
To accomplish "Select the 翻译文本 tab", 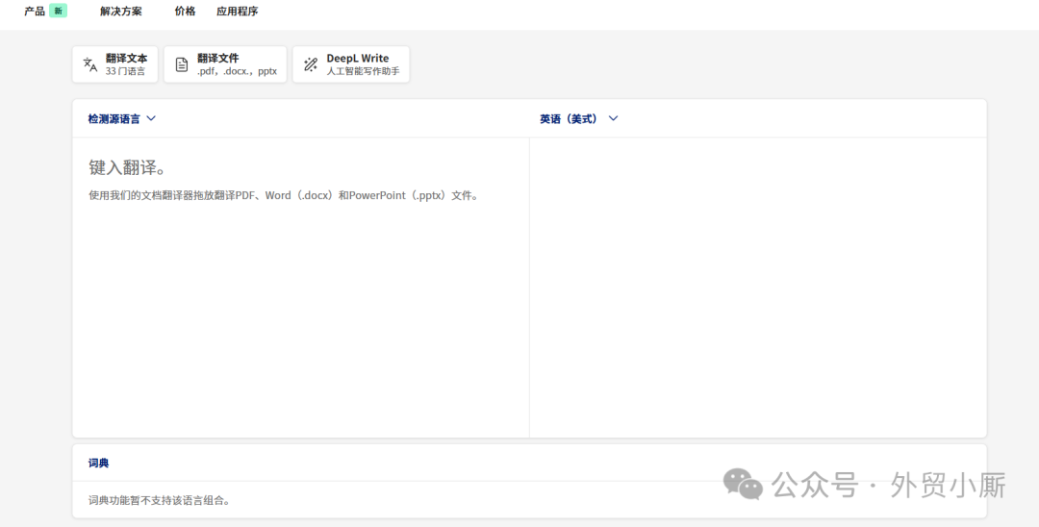I will (114, 64).
